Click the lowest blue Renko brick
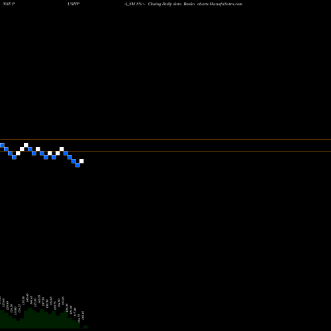 tap(77, 165)
